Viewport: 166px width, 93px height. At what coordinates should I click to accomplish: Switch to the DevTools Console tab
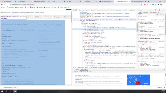click(x=87, y=10)
